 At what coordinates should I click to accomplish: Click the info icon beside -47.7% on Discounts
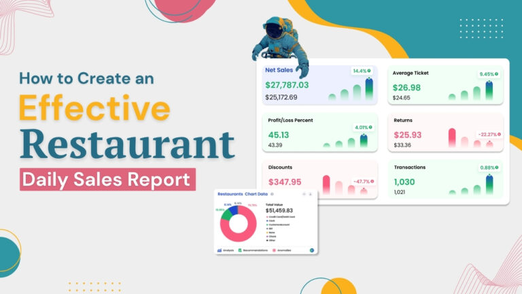point(372,181)
